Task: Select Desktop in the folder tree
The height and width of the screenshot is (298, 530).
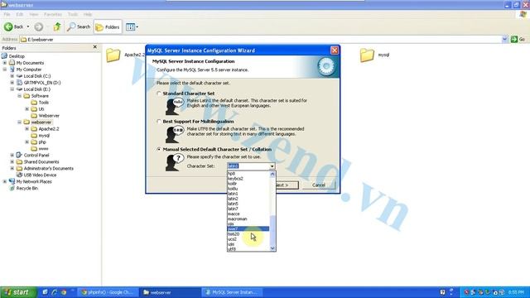Action: pyautogui.click(x=17, y=56)
